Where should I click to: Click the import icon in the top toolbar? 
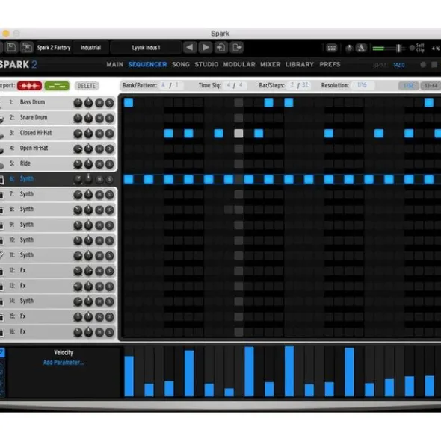click(x=221, y=47)
